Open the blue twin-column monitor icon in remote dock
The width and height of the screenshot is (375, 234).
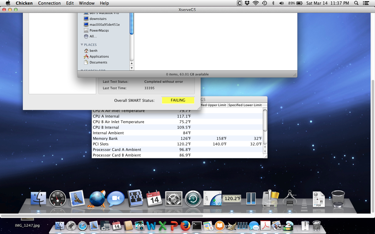pos(251,199)
